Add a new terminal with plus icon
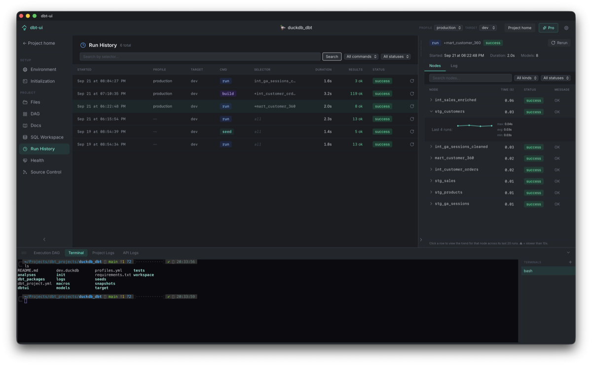Viewport: 592px width, 366px height. tap(570, 262)
